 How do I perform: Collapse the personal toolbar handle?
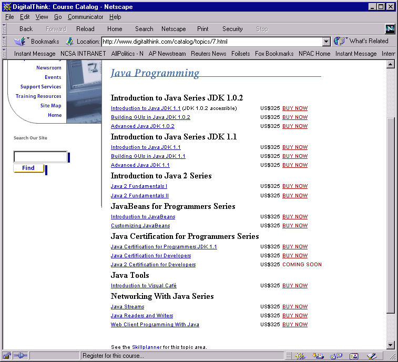[x=4, y=53]
